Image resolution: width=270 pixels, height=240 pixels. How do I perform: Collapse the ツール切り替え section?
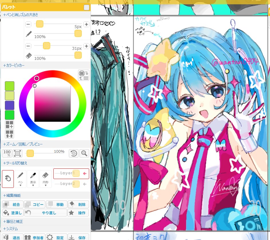click(15, 163)
